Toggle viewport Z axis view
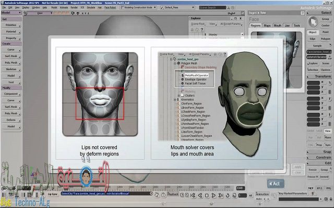Viewport: 334px width, 208px height. coord(88,14)
